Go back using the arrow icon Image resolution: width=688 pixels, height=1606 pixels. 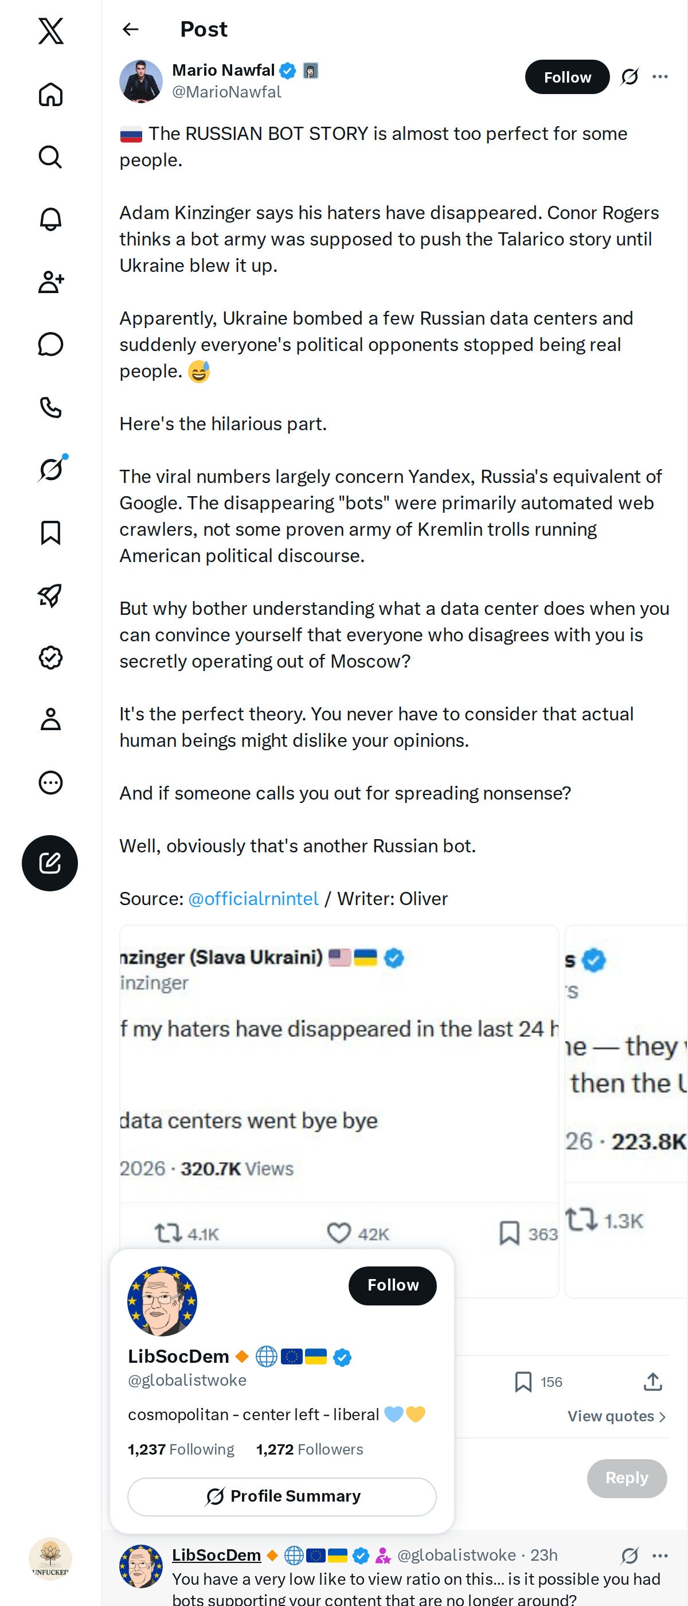[130, 29]
